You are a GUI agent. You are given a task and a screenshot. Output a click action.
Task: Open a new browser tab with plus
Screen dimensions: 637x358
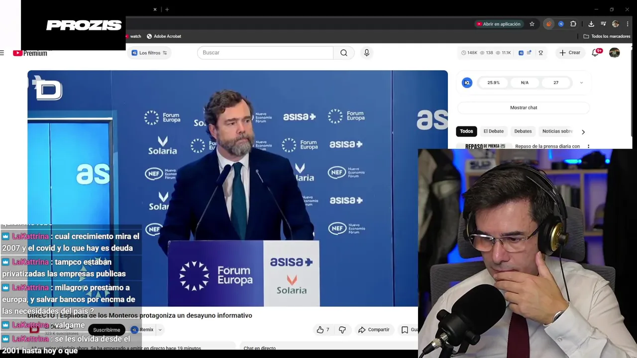pos(167,9)
